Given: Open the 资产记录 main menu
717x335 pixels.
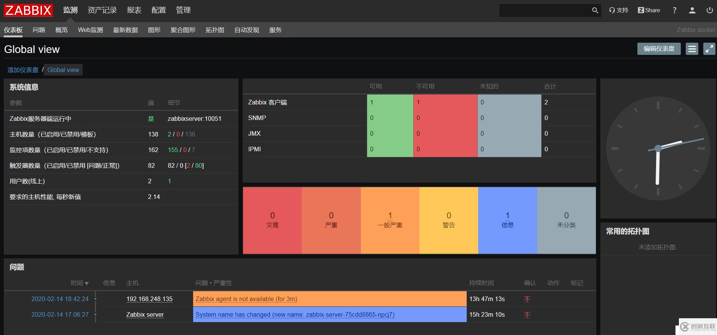Looking at the screenshot, I should pyautogui.click(x=102, y=10).
